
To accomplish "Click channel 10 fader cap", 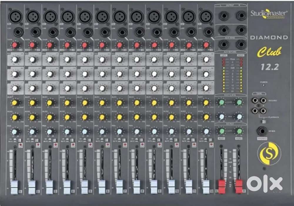I will [x=172, y=187].
